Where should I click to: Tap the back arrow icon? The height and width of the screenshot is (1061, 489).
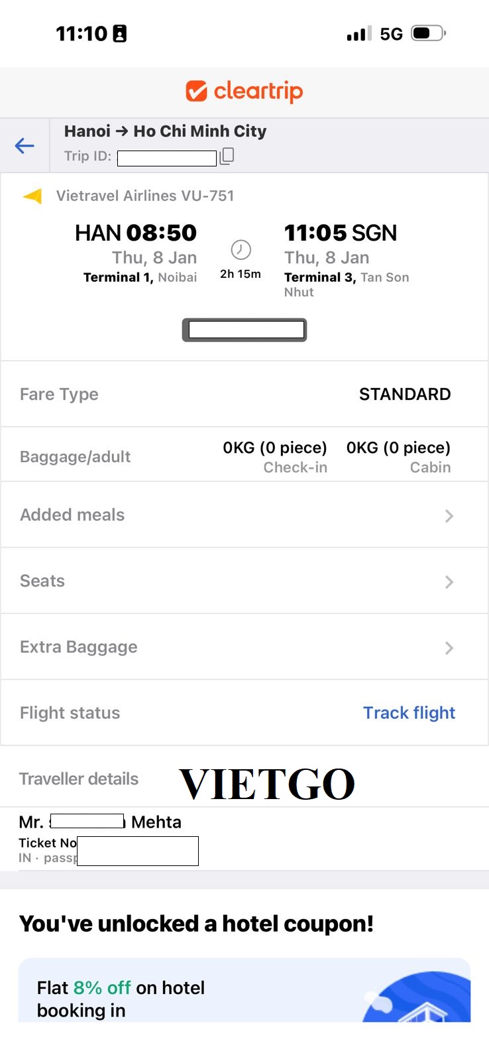[x=25, y=145]
